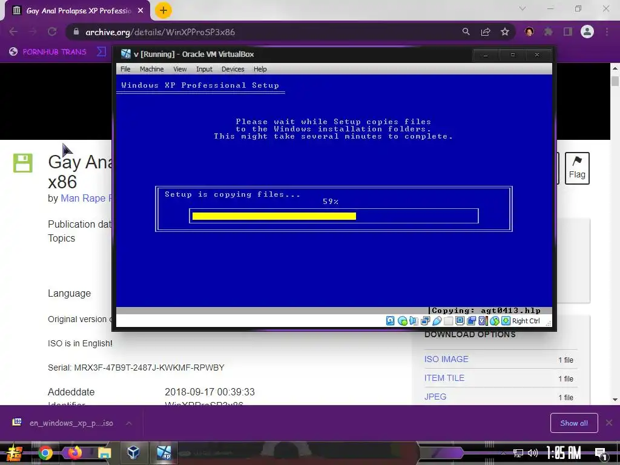Open the View menu in VirtualBox
The image size is (620, 465).
179,69
